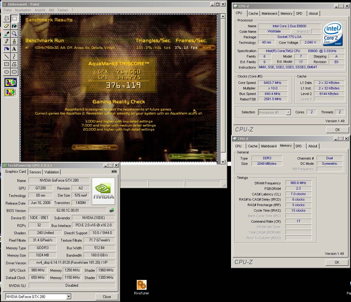Open SPD tab in bottom CPU-Z window

coord(298,146)
